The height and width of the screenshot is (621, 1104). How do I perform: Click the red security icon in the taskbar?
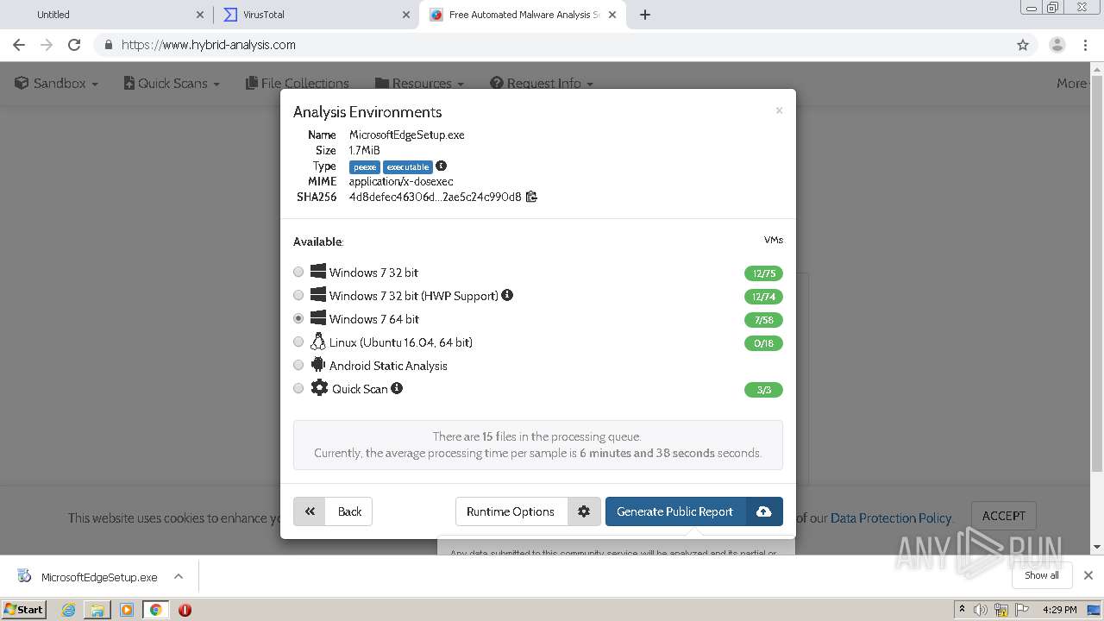point(185,610)
